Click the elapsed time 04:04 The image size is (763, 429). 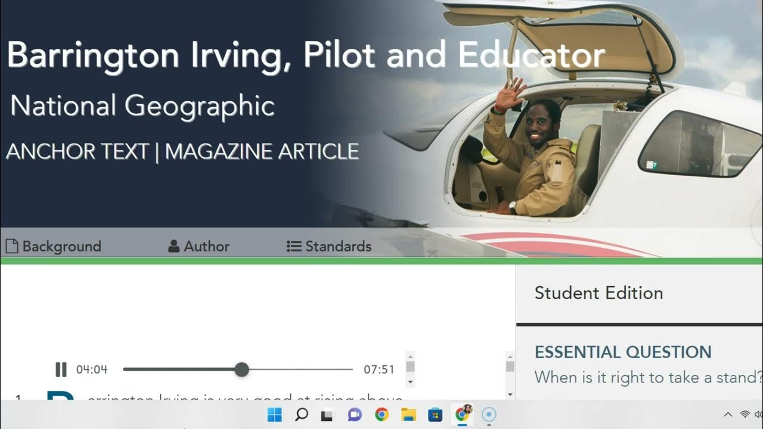[x=92, y=369]
